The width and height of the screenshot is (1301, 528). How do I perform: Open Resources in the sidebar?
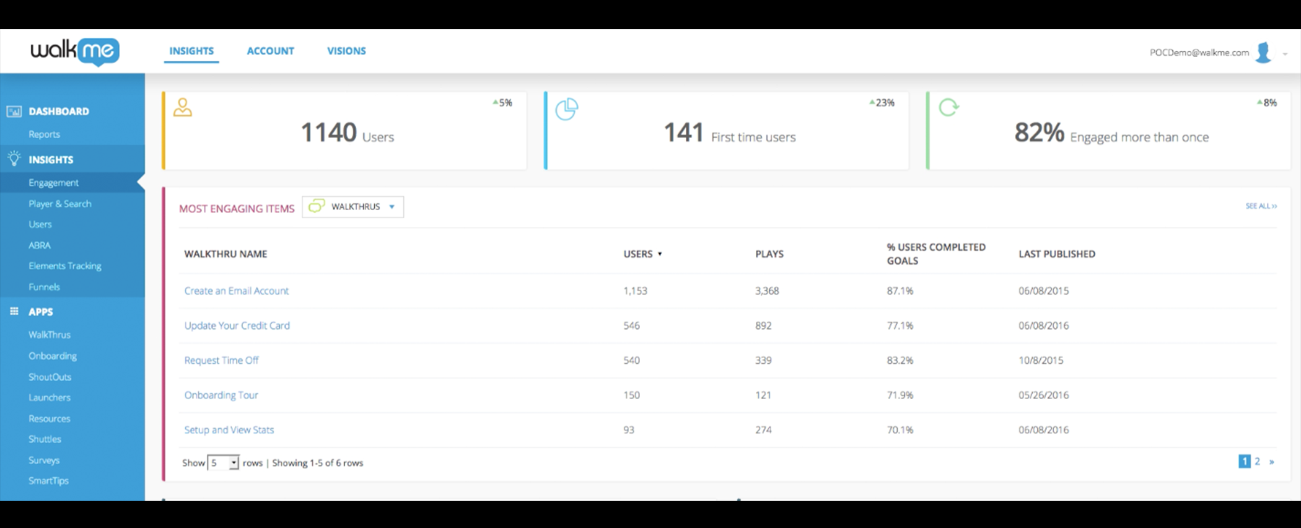point(49,418)
